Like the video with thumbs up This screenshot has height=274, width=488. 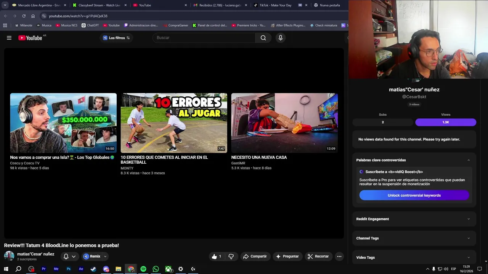tap(217, 256)
